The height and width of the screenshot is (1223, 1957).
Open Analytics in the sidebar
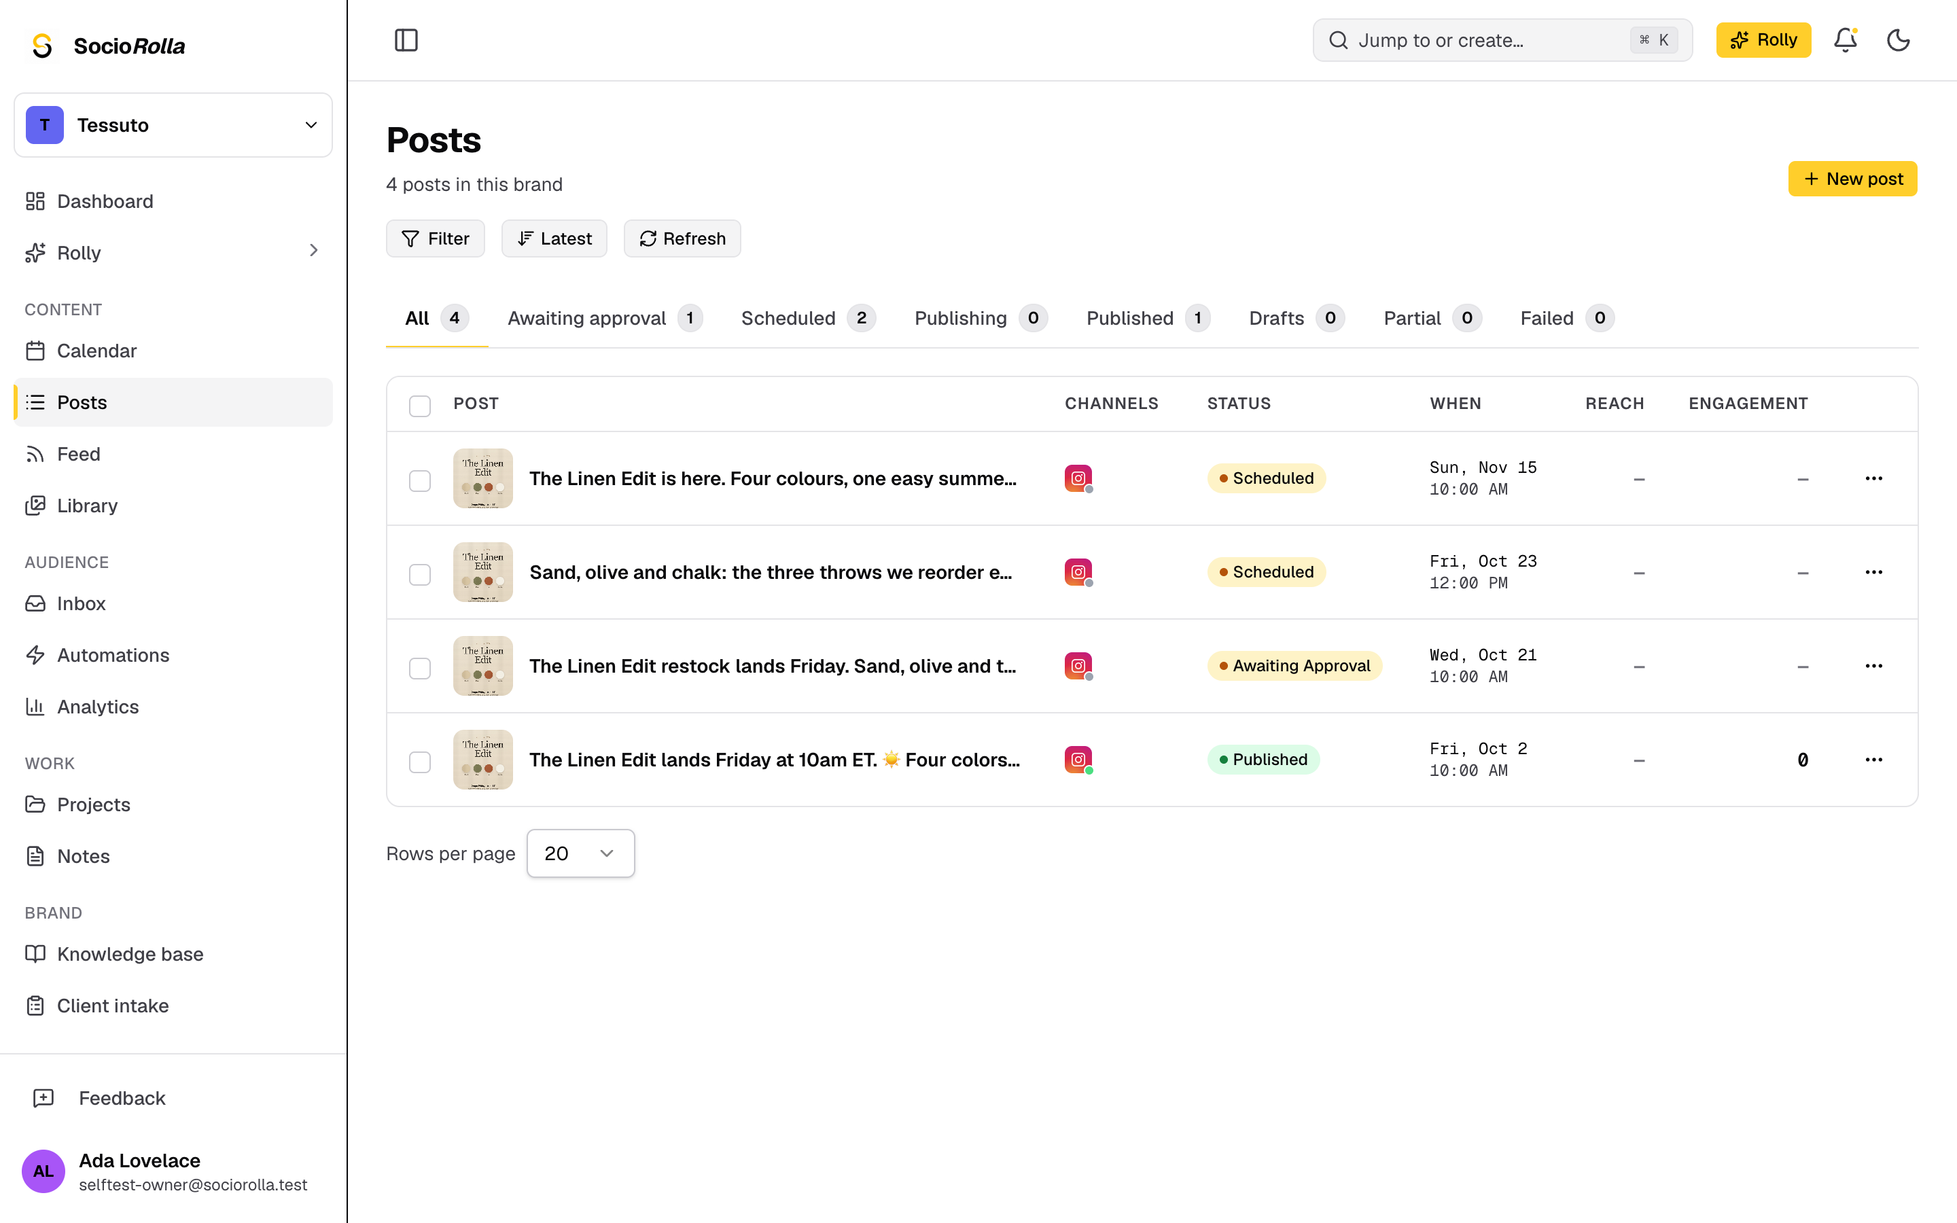[173, 707]
